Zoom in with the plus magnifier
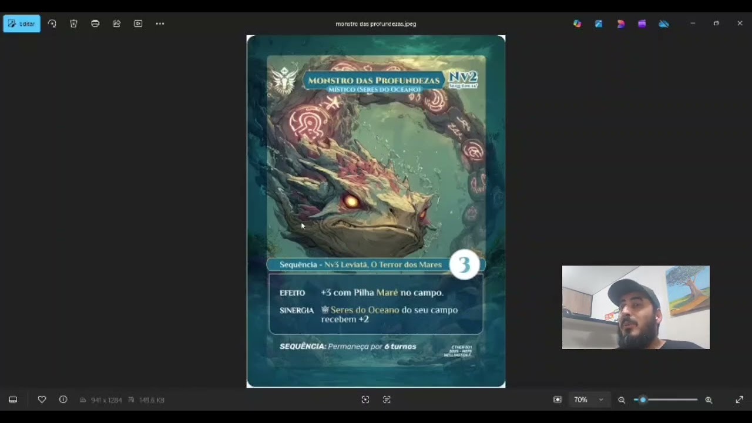Screen dimensions: 752x423 (709, 399)
